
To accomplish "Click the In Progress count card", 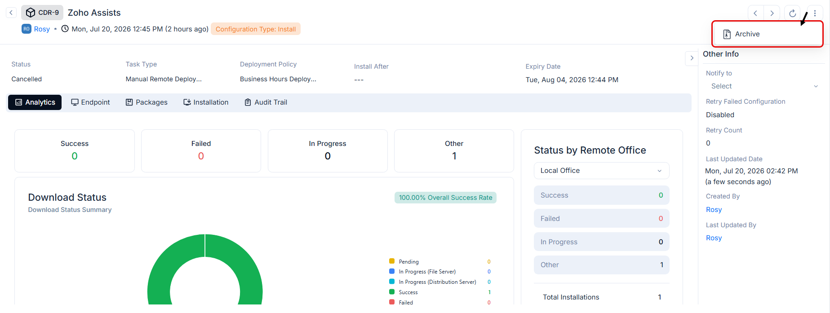I will point(328,151).
